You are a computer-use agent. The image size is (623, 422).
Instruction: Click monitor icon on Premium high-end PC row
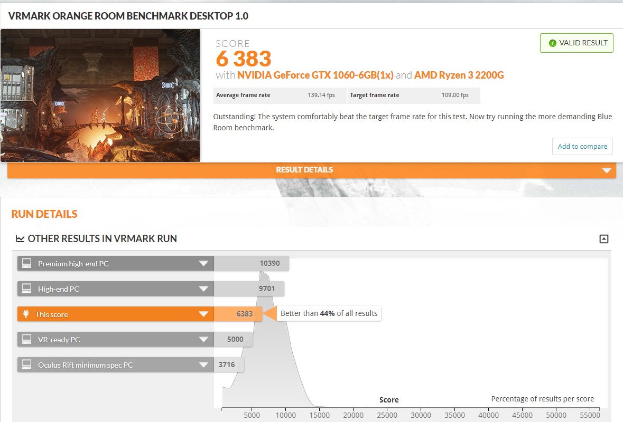coord(26,263)
